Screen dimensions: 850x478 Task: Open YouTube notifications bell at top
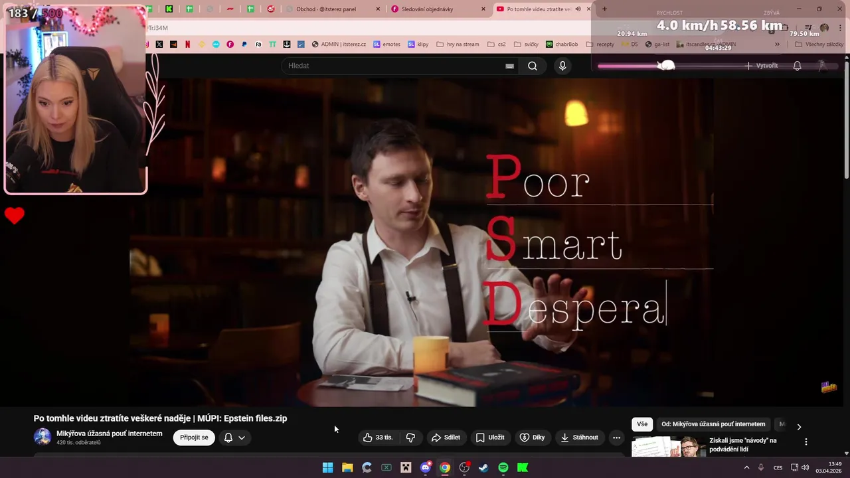point(797,66)
